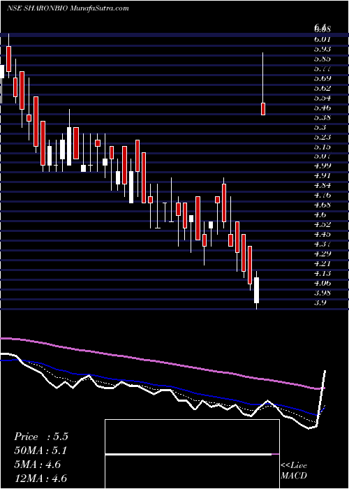This screenshot has width=349, height=489.
Task: Click the 4.91 price level label
Action: click(x=322, y=175)
